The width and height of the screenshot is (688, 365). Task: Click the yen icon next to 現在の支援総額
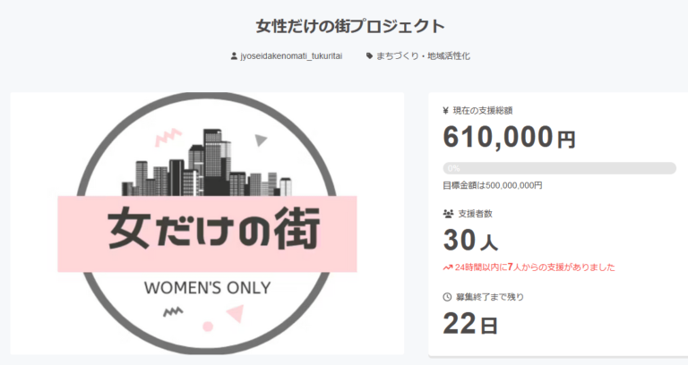[x=446, y=111]
